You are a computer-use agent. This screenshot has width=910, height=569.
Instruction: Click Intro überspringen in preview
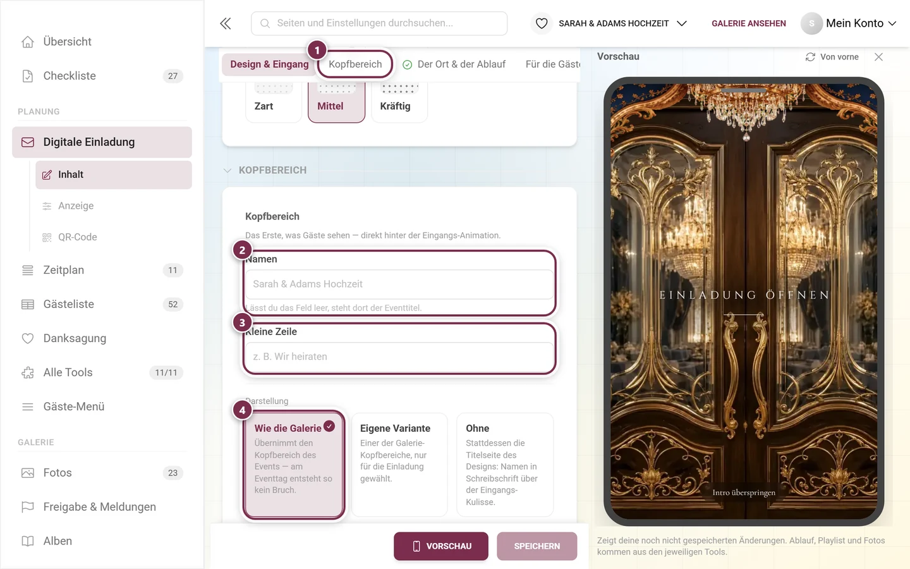[x=744, y=493]
